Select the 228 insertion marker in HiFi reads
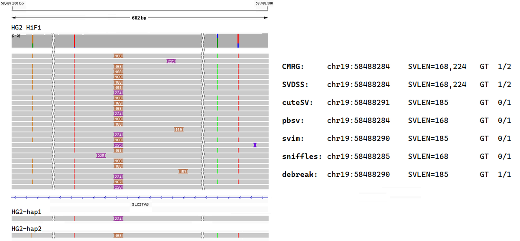The height and width of the screenshot is (241, 520). pos(118,187)
